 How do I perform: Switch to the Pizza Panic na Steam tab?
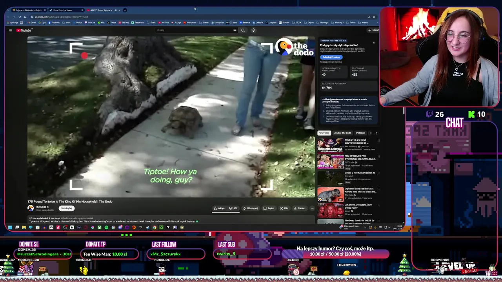click(x=66, y=10)
